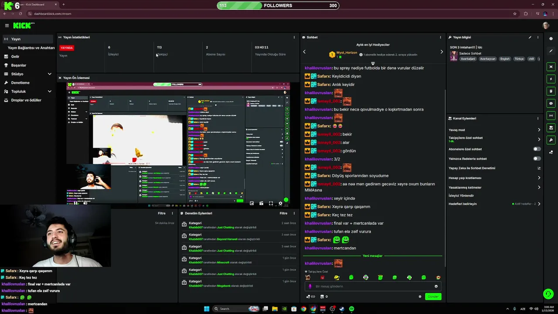558x314 pixels.
Task: Toggle Abonelere özel sohbet switch
Action: click(x=537, y=149)
